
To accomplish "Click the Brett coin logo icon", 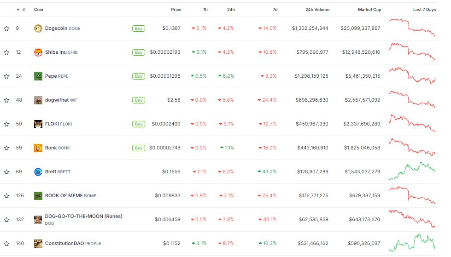I will click(38, 172).
